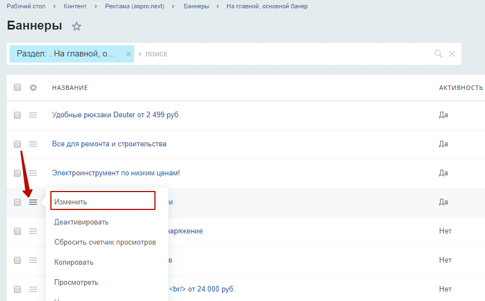Sort by Название column header
The width and height of the screenshot is (485, 301).
70,88
